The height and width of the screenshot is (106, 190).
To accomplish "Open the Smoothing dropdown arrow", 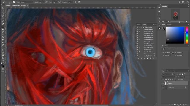I will point(72,2).
